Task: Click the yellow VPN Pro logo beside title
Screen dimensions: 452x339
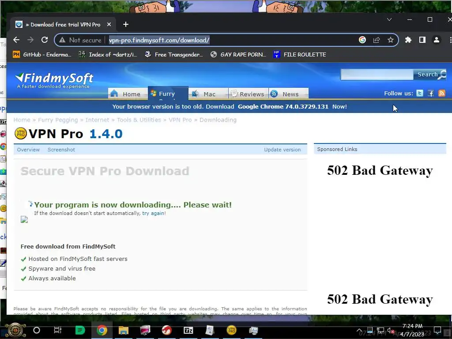Action: (20, 133)
